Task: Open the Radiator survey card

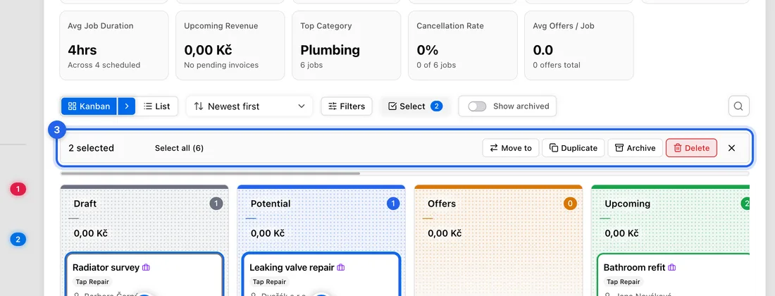Action: tap(144, 274)
